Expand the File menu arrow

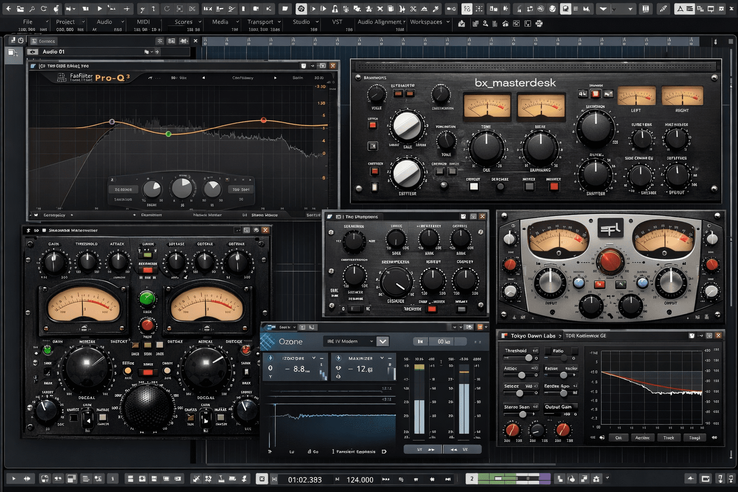(47, 22)
